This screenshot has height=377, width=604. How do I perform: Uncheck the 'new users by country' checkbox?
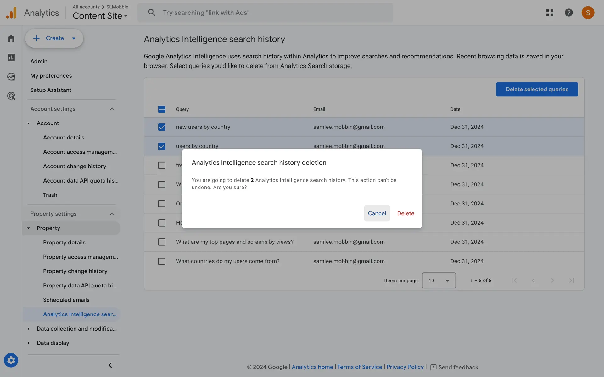click(x=162, y=127)
